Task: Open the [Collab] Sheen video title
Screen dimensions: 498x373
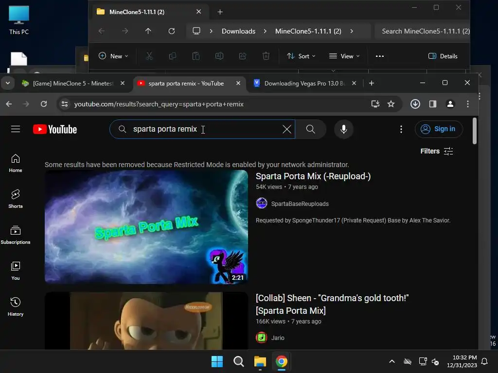Action: (332, 304)
